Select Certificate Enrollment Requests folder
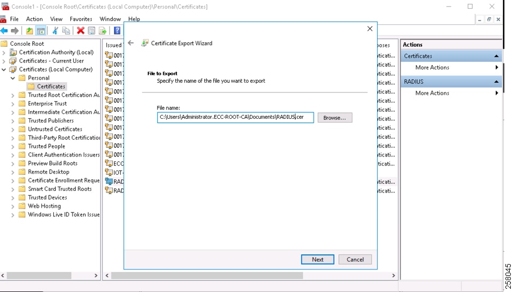The height and width of the screenshot is (292, 513). tap(64, 180)
